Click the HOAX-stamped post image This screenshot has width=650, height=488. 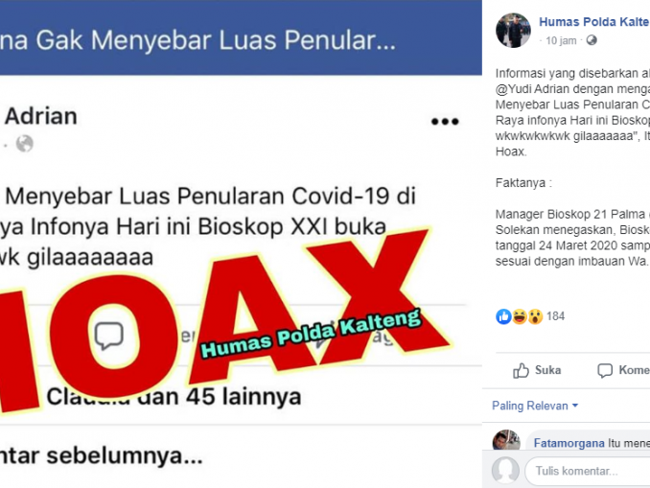pyautogui.click(x=241, y=244)
